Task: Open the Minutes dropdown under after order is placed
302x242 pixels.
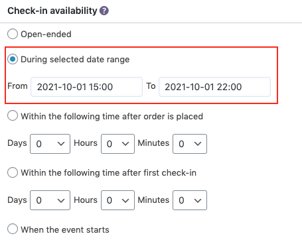Action: pos(190,144)
